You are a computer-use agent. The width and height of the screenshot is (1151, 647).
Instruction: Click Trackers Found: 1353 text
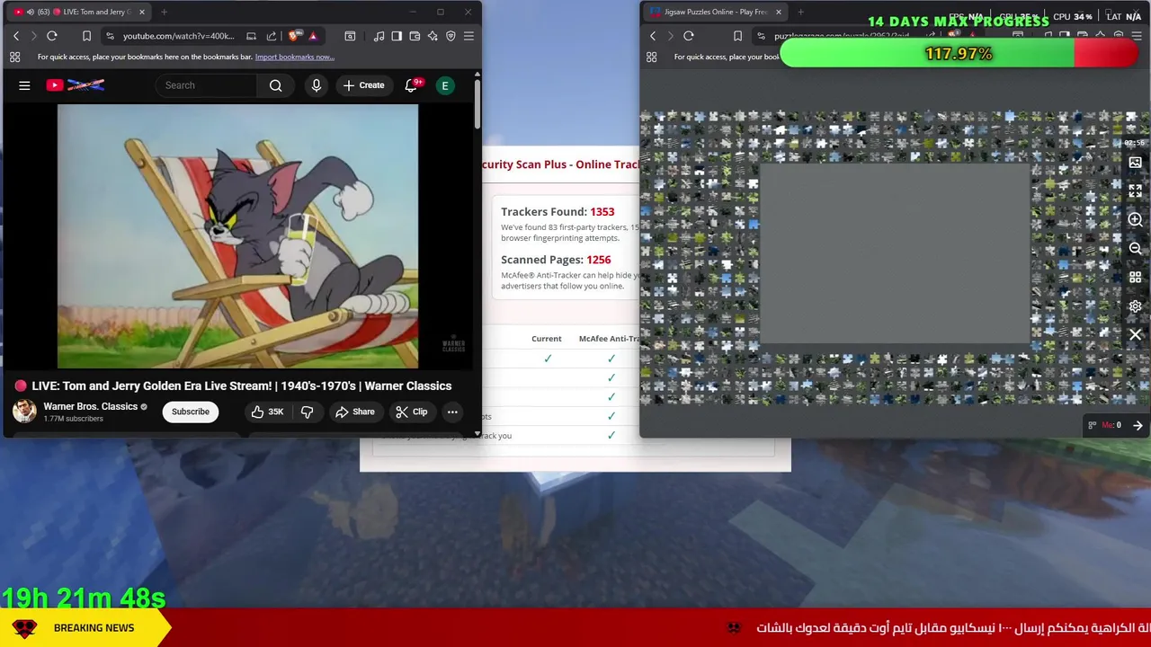tap(558, 212)
